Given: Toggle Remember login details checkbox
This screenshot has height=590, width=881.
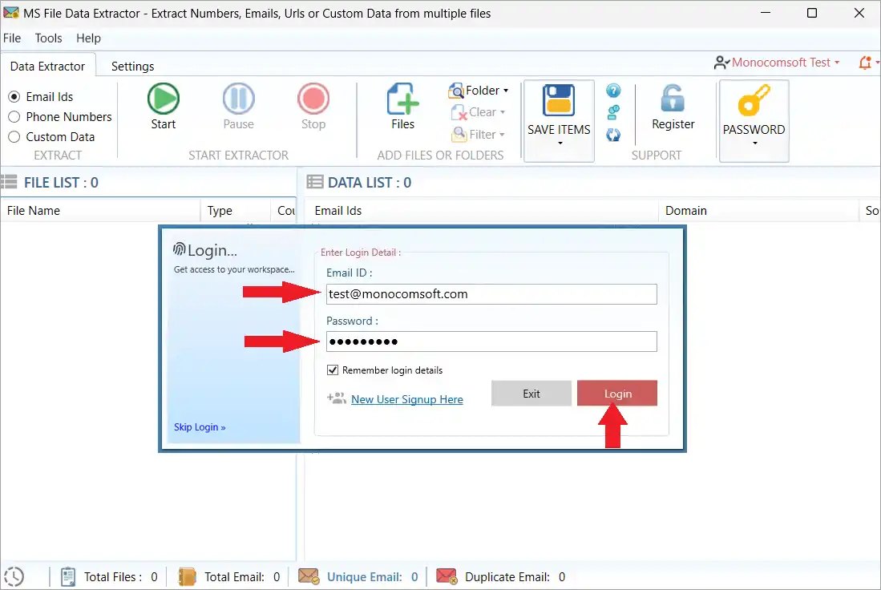Looking at the screenshot, I should [333, 370].
